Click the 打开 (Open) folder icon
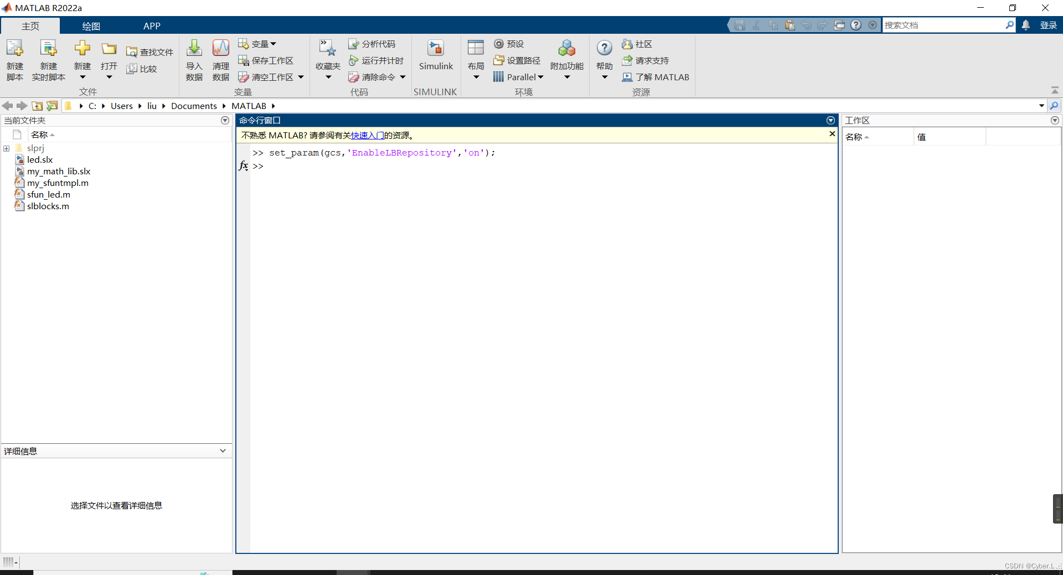 (109, 49)
